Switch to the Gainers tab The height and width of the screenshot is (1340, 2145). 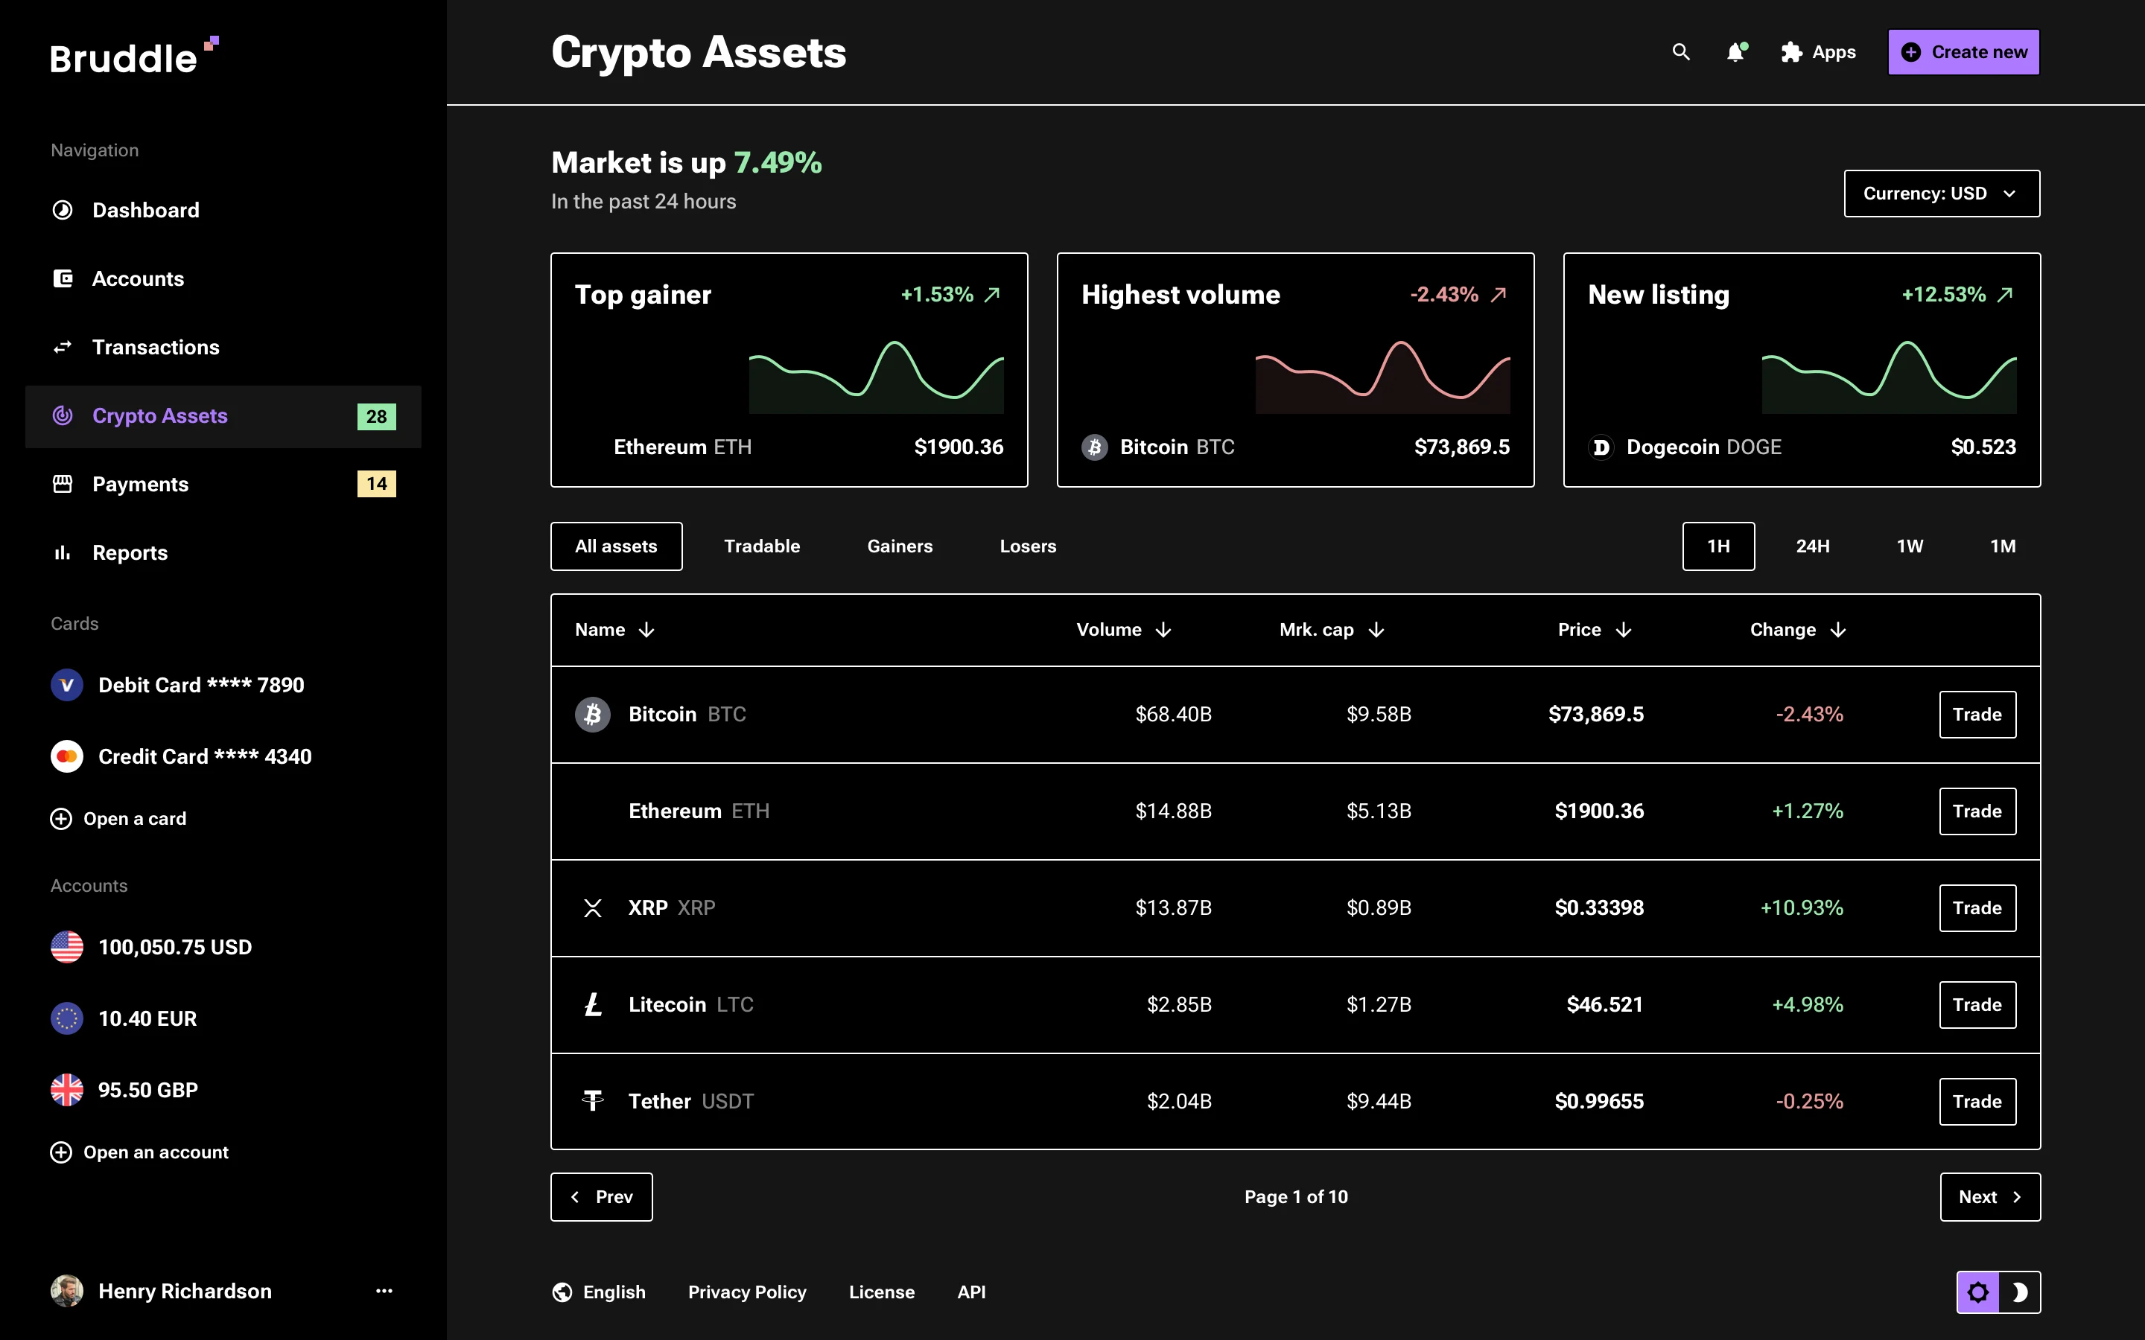(899, 546)
